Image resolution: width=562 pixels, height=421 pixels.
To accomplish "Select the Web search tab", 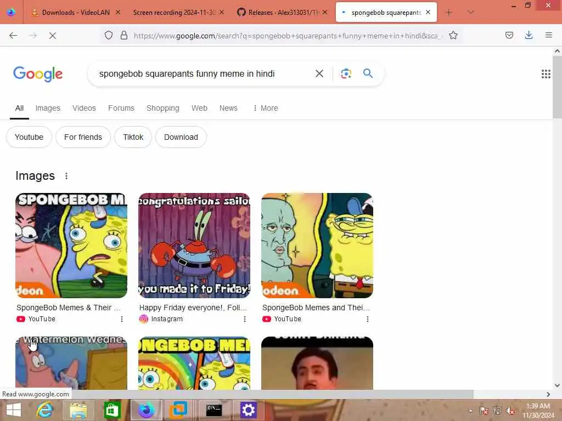I will 199,108.
